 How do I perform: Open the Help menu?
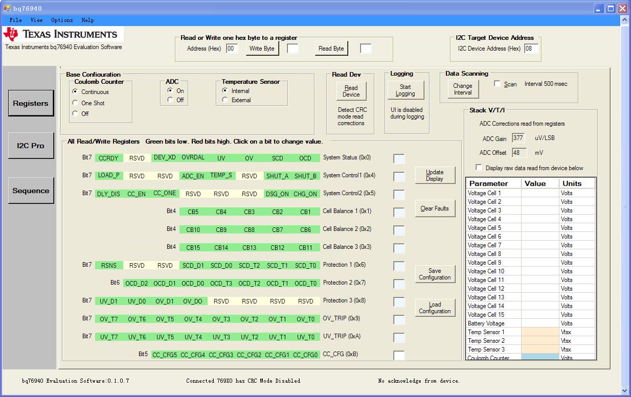(87, 20)
